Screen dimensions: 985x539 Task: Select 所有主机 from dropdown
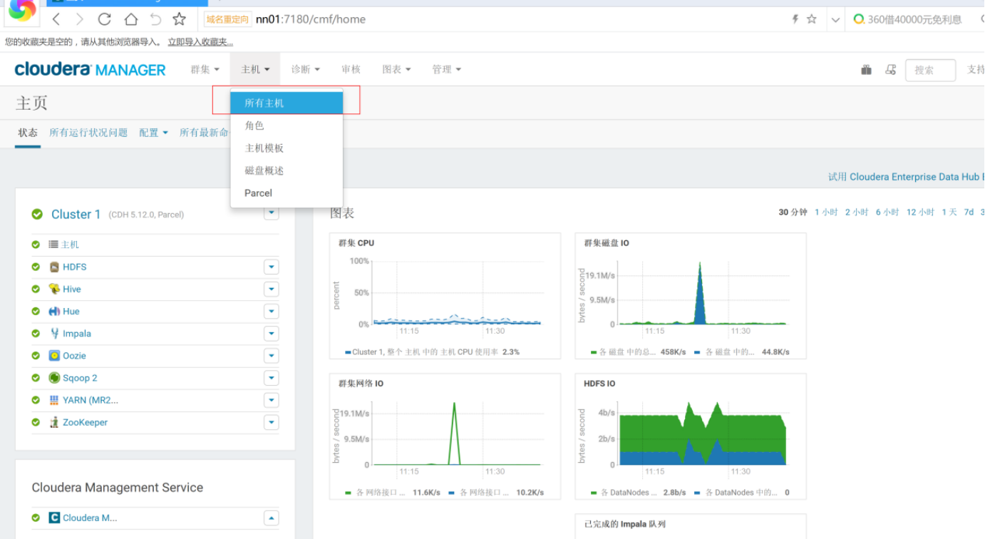[x=287, y=103]
